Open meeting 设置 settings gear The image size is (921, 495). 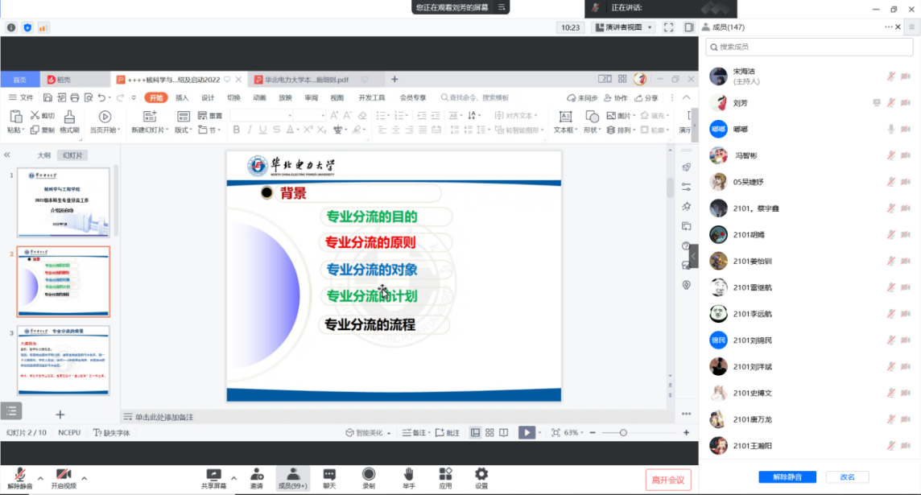pyautogui.click(x=481, y=475)
